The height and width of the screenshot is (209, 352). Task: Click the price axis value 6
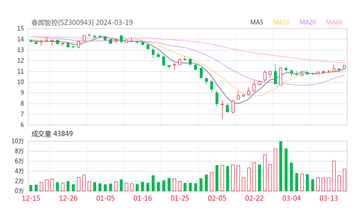(22, 125)
